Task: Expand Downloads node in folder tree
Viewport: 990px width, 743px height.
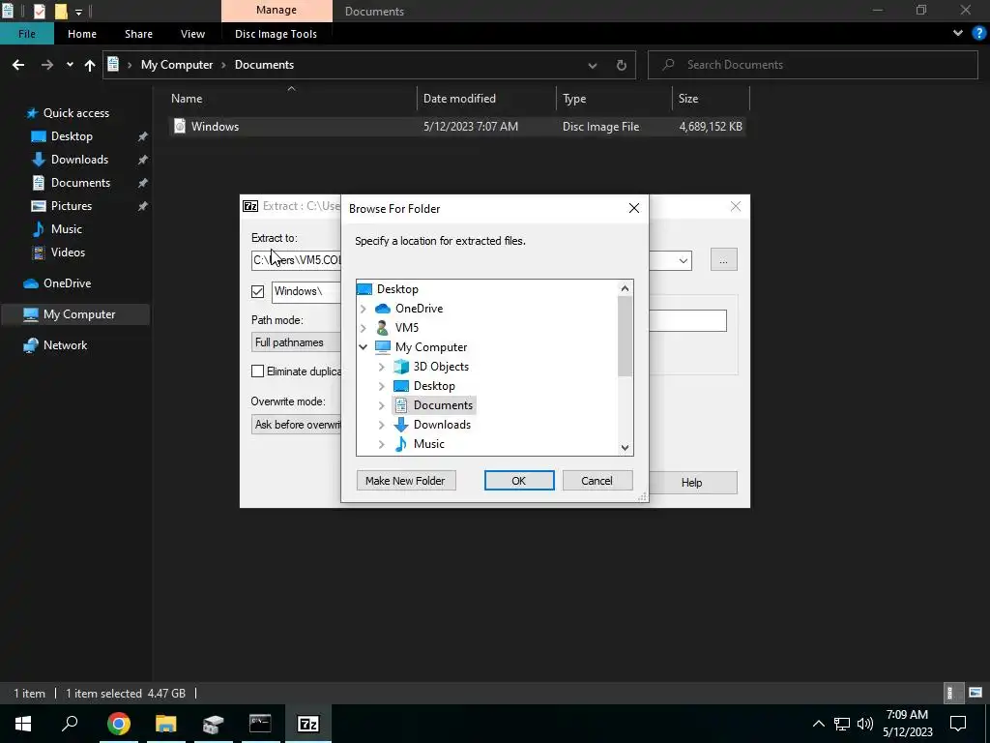Action: pos(381,425)
